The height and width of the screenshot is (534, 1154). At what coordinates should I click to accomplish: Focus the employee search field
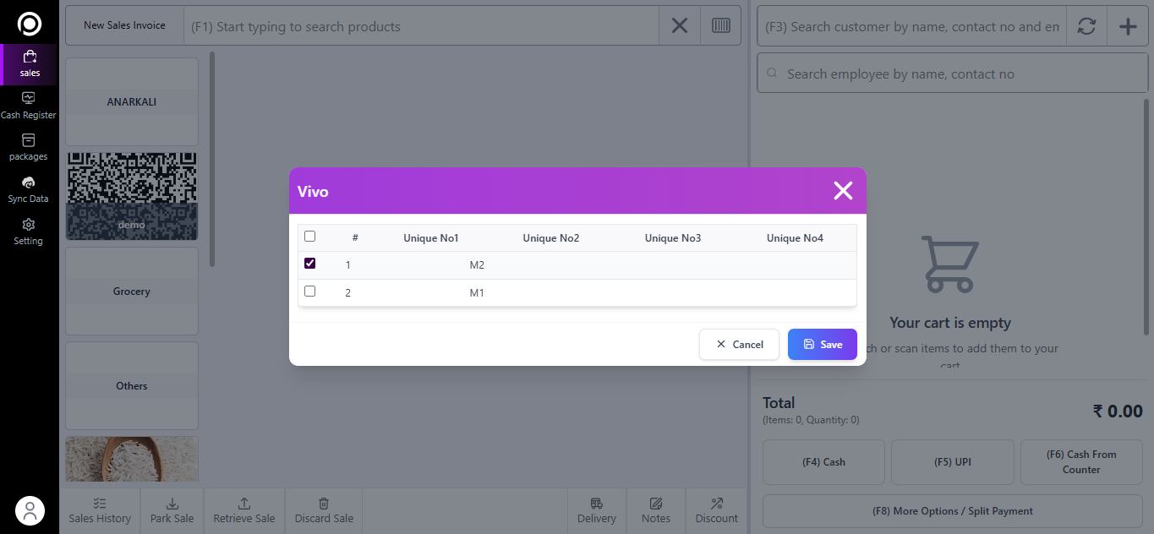(x=950, y=74)
